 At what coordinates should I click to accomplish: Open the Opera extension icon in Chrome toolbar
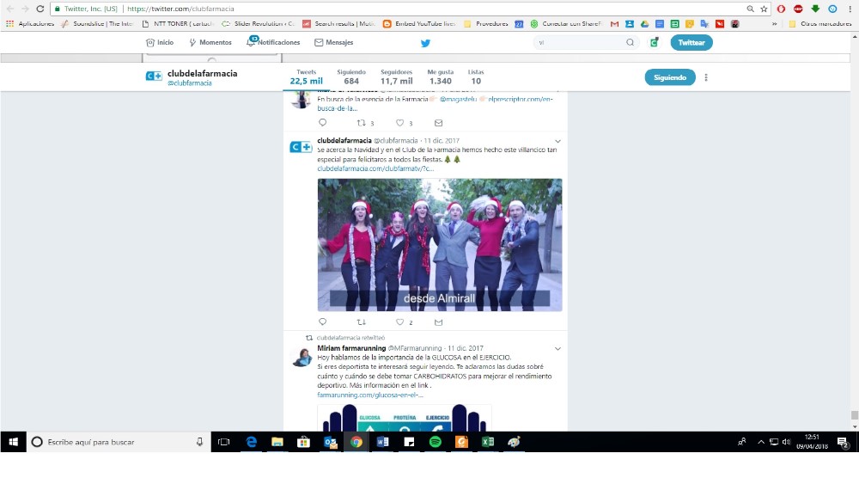point(781,9)
